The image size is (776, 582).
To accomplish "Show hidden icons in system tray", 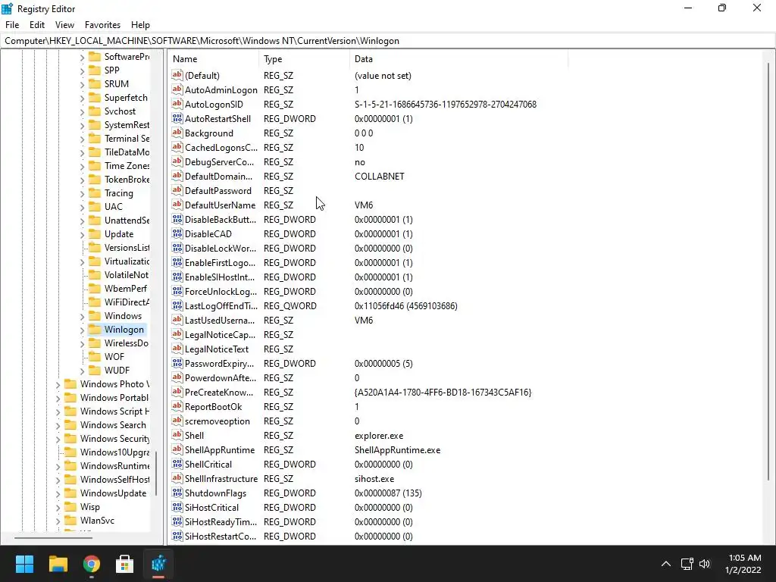I will [x=666, y=564].
